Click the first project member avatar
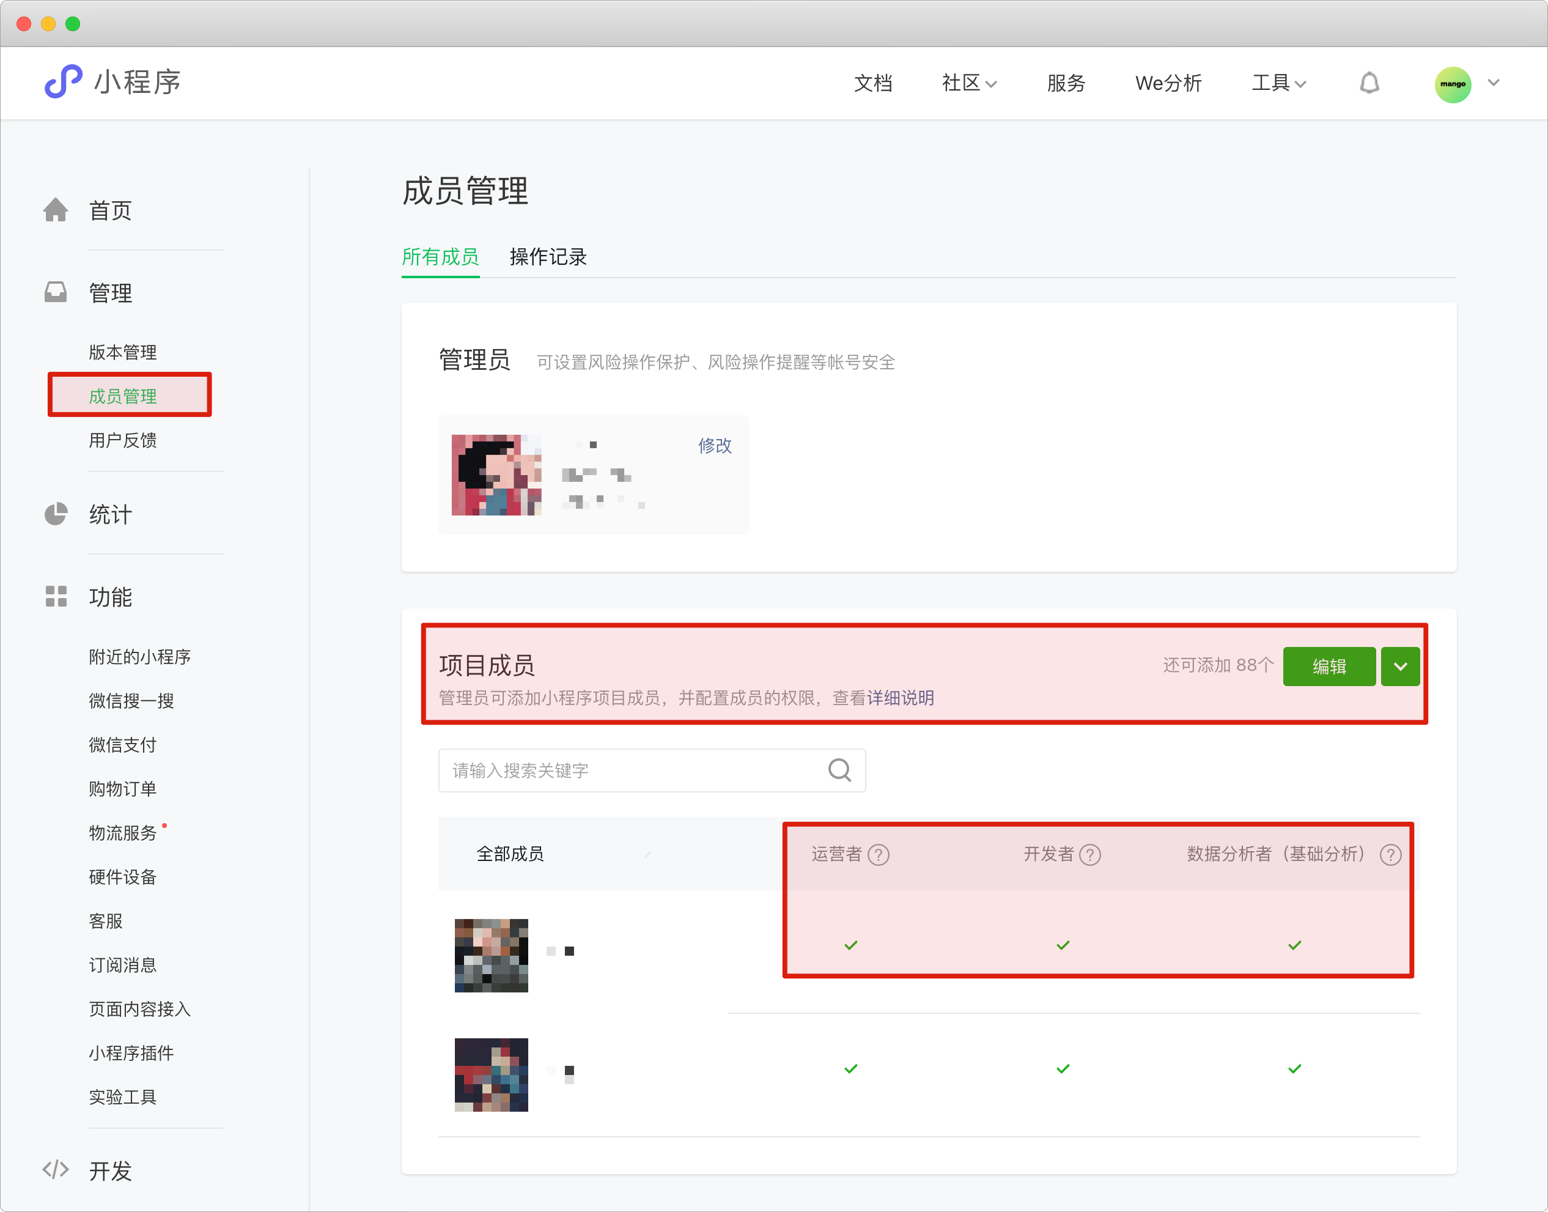1548x1212 pixels. (491, 955)
